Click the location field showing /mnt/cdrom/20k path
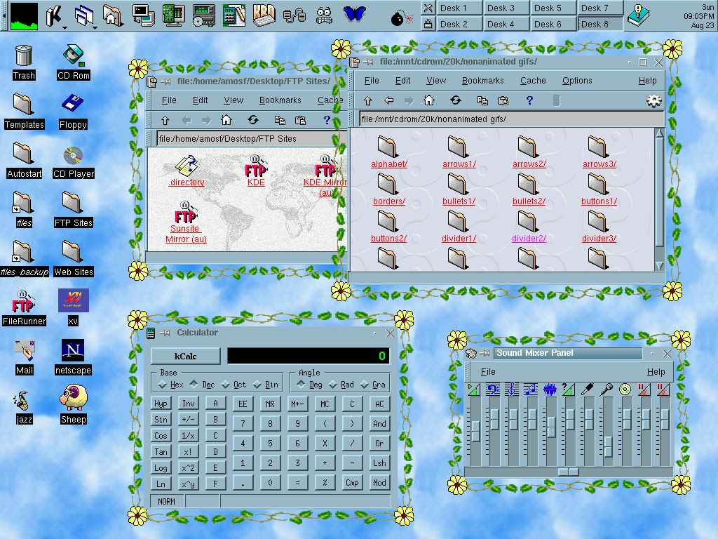This screenshot has width=718, height=539. [510, 119]
